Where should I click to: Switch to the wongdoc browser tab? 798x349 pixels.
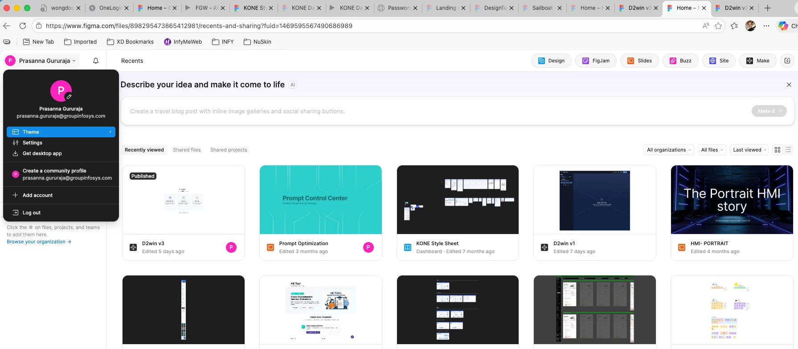coord(61,8)
